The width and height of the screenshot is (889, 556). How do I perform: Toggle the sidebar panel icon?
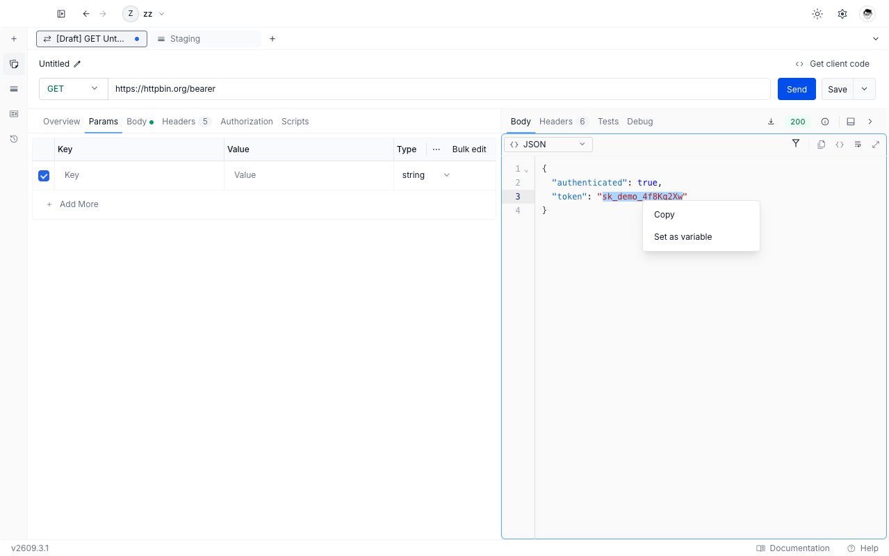pyautogui.click(x=61, y=14)
